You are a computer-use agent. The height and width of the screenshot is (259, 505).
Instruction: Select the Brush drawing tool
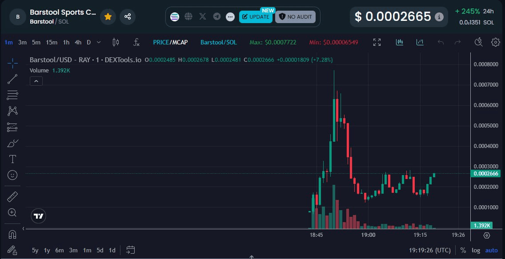point(12,143)
